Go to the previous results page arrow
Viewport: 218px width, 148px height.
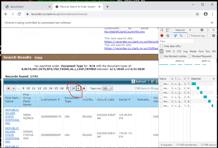(13, 88)
